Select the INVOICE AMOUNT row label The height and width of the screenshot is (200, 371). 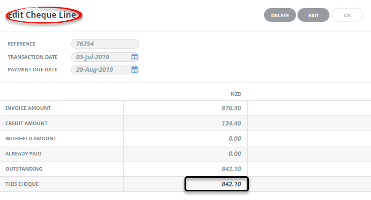[x=28, y=108]
